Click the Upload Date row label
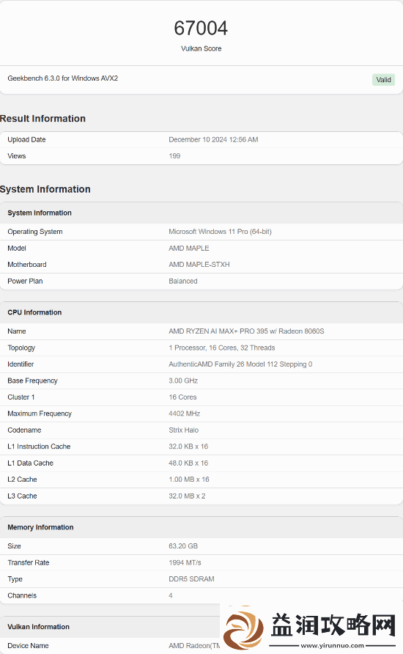The width and height of the screenshot is (403, 654). point(26,140)
